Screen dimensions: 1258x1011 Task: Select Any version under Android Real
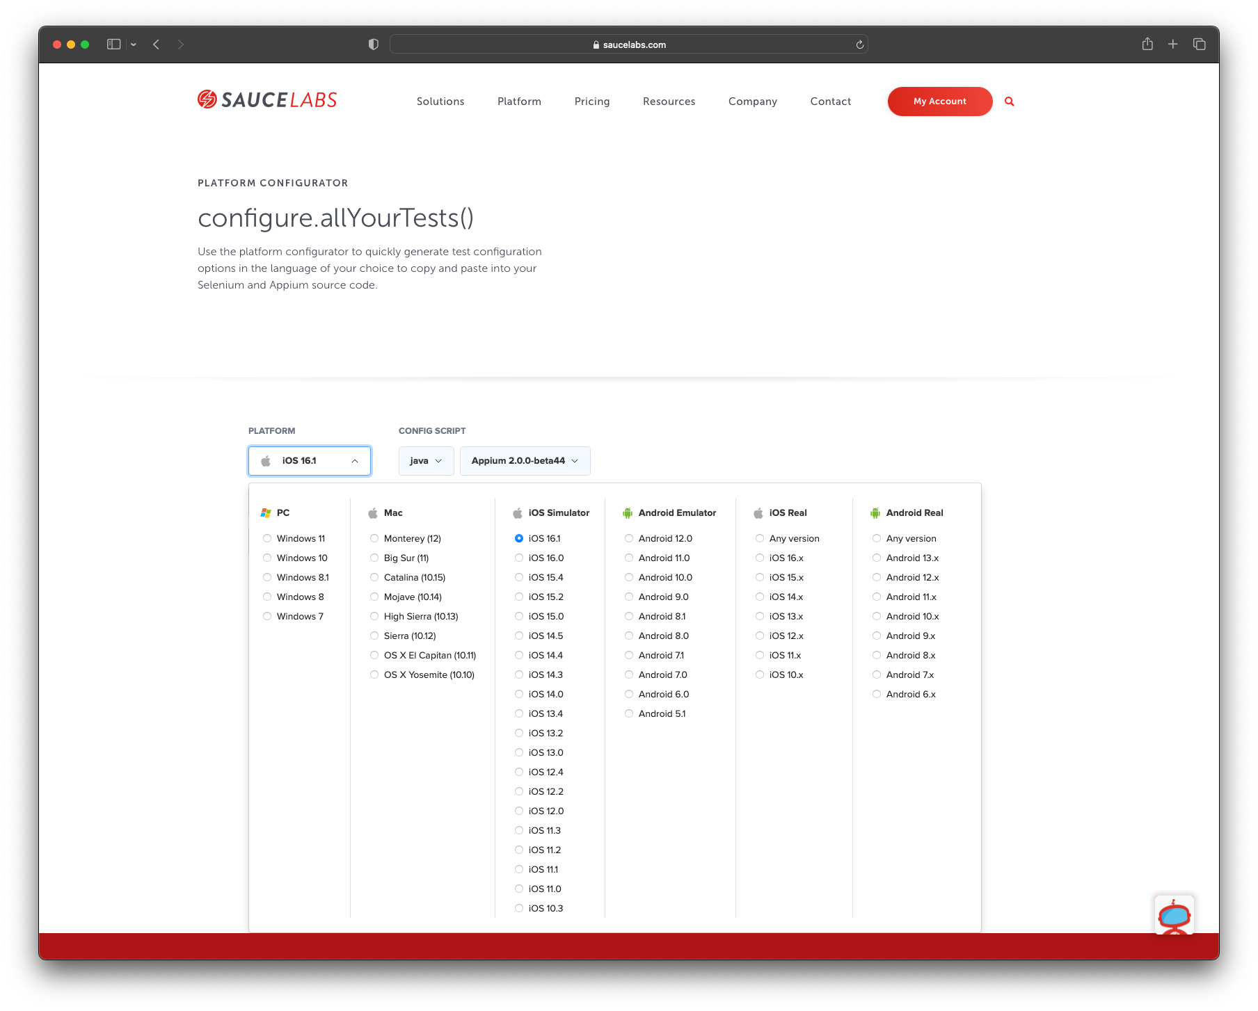pyautogui.click(x=905, y=539)
